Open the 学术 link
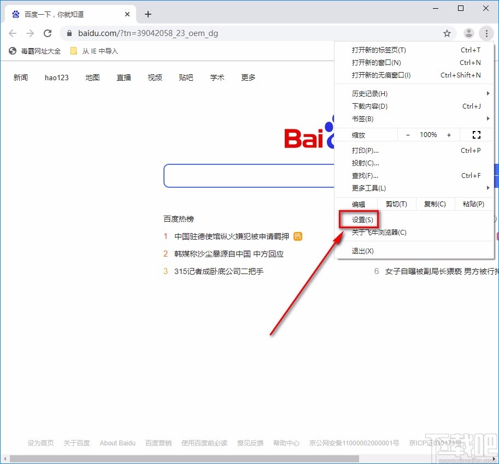The image size is (499, 464). (x=217, y=78)
